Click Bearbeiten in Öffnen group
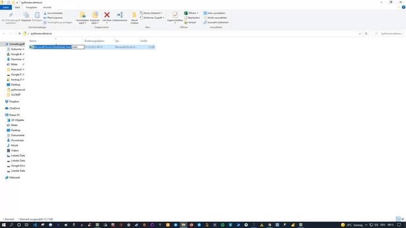 pyautogui.click(x=192, y=18)
